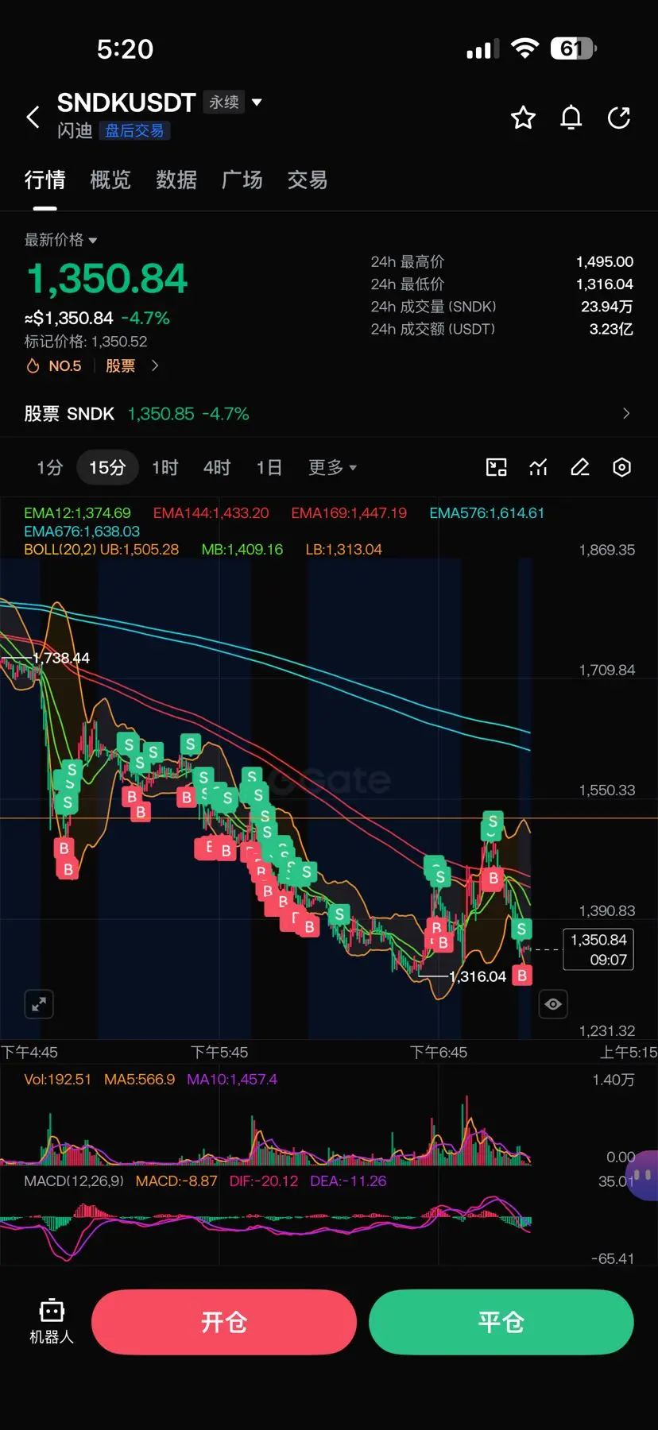Tap the 股票 SNDK price 1,350.85

[161, 414]
